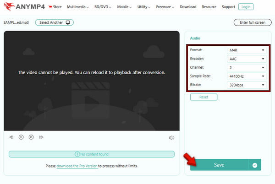Open conversion history clock icon
Image resolution: width=275 pixels, height=184 pixels.
pos(255,165)
